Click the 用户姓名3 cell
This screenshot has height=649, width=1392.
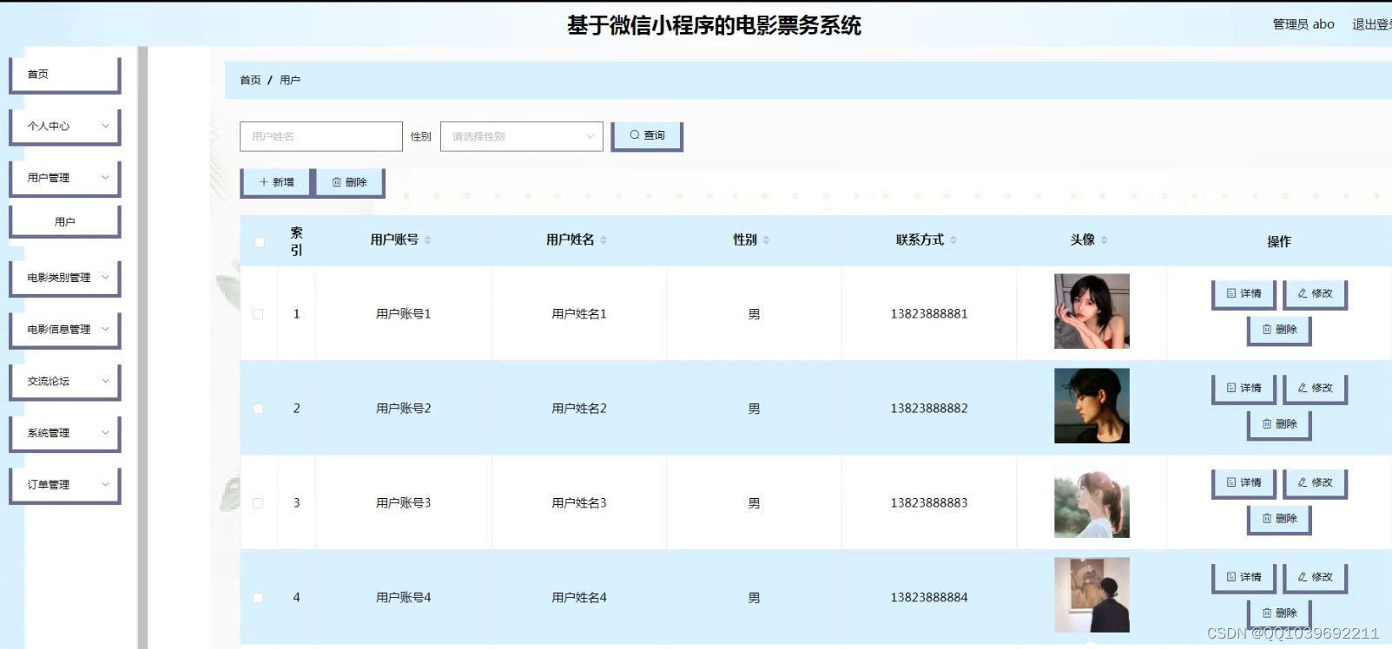point(579,503)
